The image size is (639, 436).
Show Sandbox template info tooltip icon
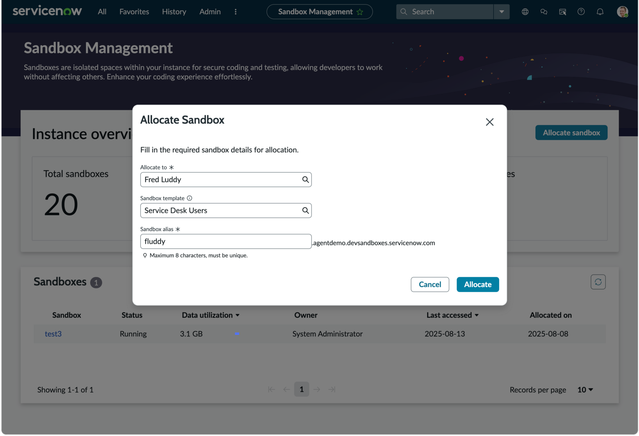pos(189,198)
